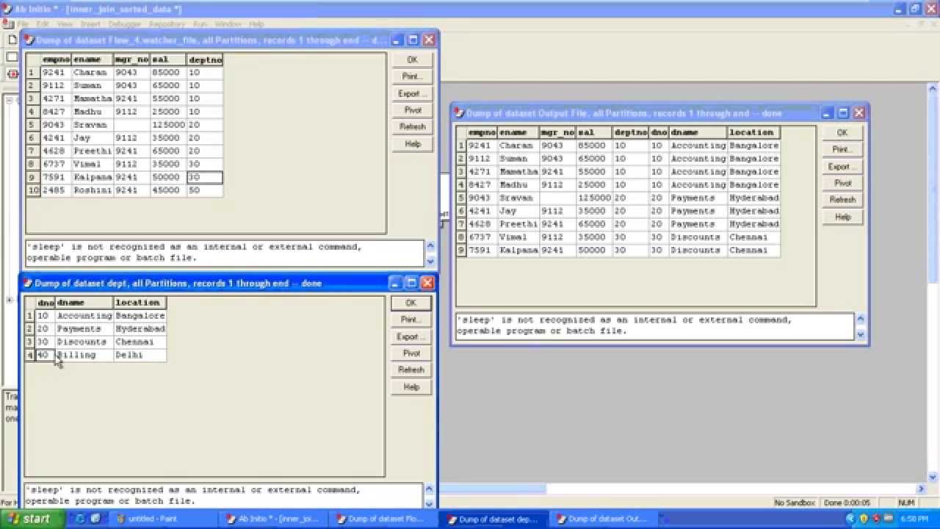Open the View menu
The height and width of the screenshot is (529, 940).
(x=65, y=24)
